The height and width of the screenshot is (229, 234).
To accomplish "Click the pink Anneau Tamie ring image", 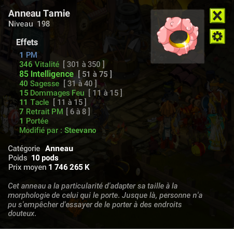I will coord(177,36).
